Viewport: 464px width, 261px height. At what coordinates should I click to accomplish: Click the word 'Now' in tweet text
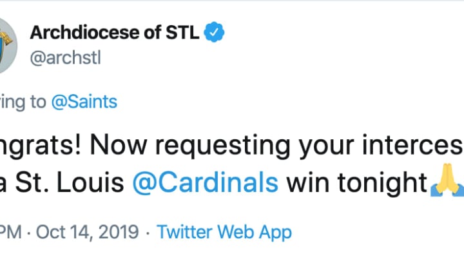[x=119, y=145]
